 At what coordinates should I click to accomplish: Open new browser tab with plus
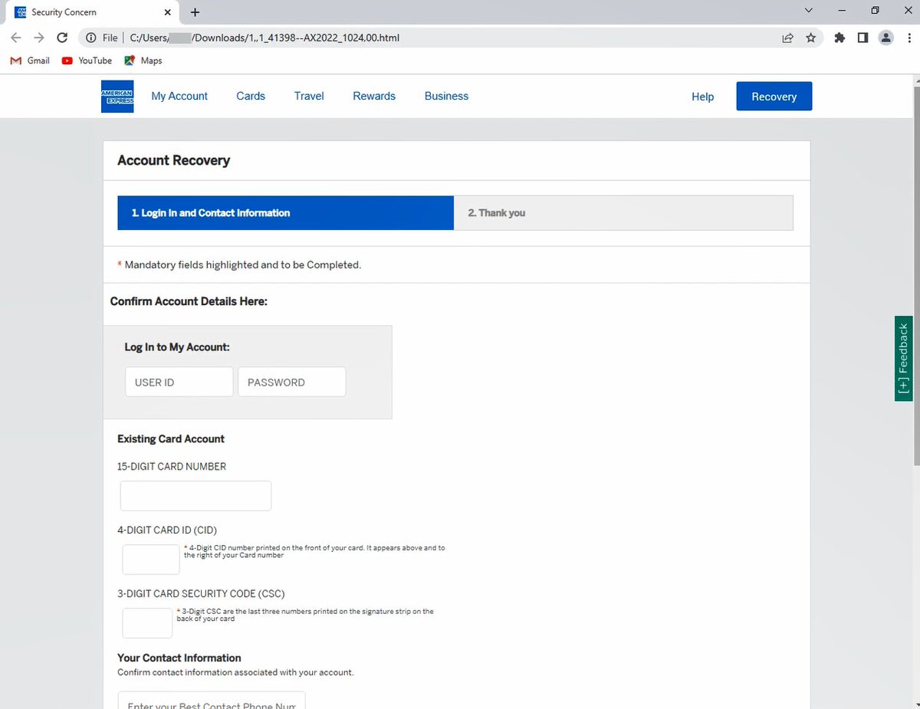tap(195, 12)
